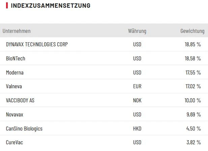
Task: Click the VACCIBODY AS entry
Action: click(20, 100)
